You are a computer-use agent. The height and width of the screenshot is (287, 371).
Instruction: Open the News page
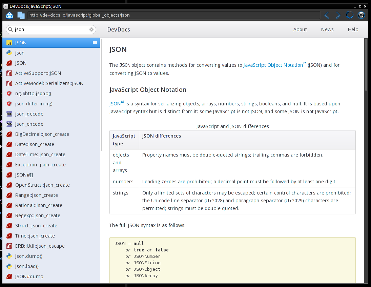coord(327,29)
